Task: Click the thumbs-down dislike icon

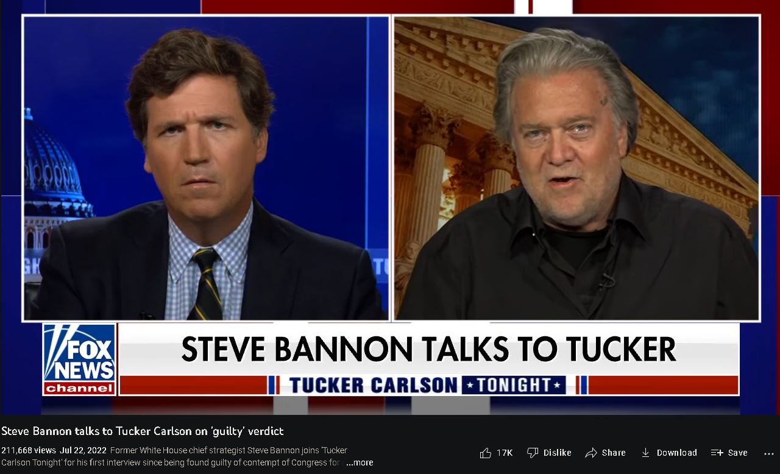Action: 532,453
